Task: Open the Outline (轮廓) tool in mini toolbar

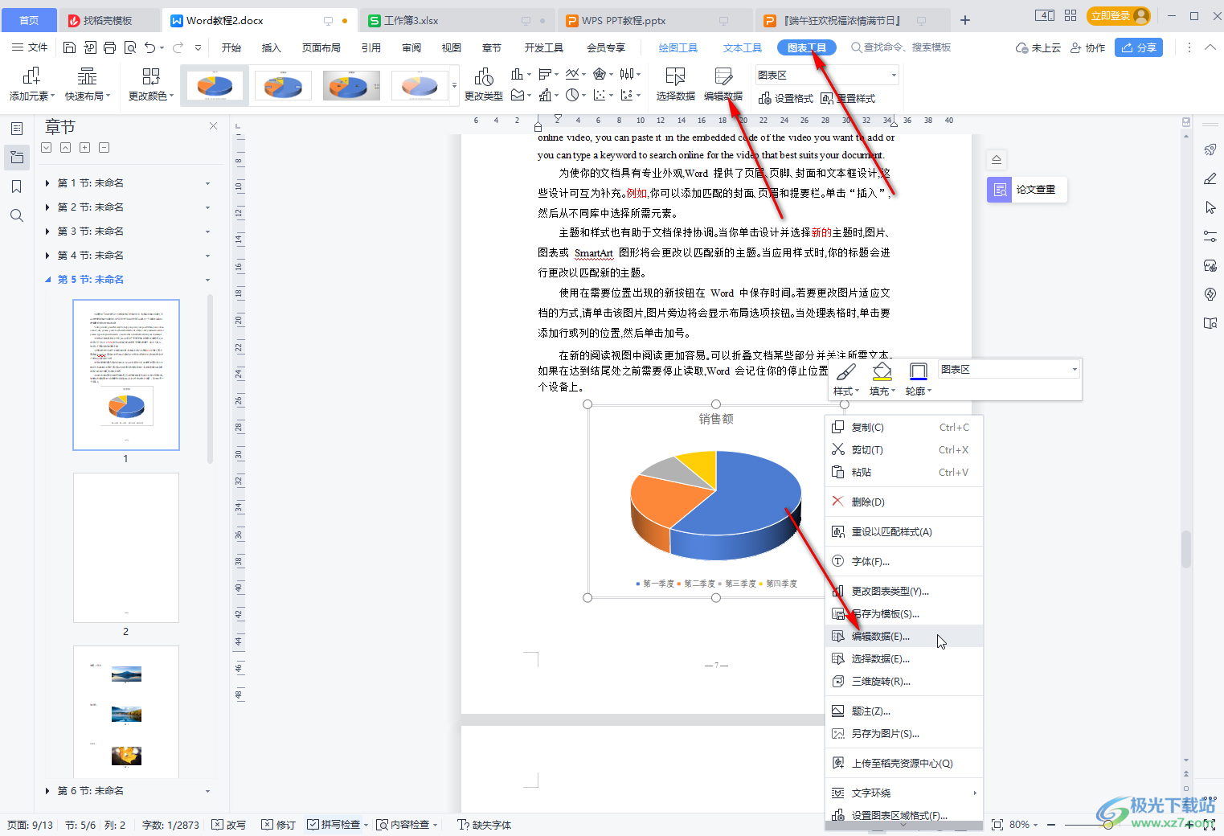Action: click(x=919, y=379)
